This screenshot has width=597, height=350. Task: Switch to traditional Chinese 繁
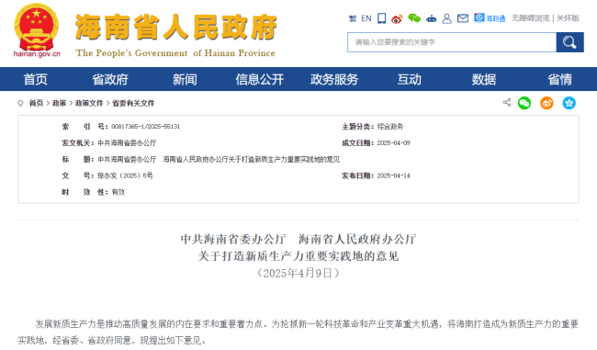click(353, 18)
